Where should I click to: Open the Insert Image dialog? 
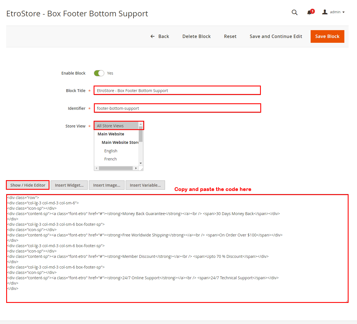tap(107, 185)
